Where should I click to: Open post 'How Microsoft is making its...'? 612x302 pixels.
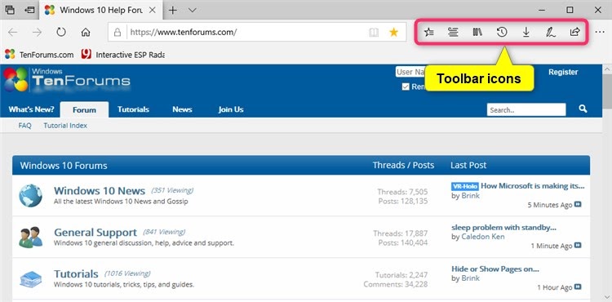(x=533, y=186)
